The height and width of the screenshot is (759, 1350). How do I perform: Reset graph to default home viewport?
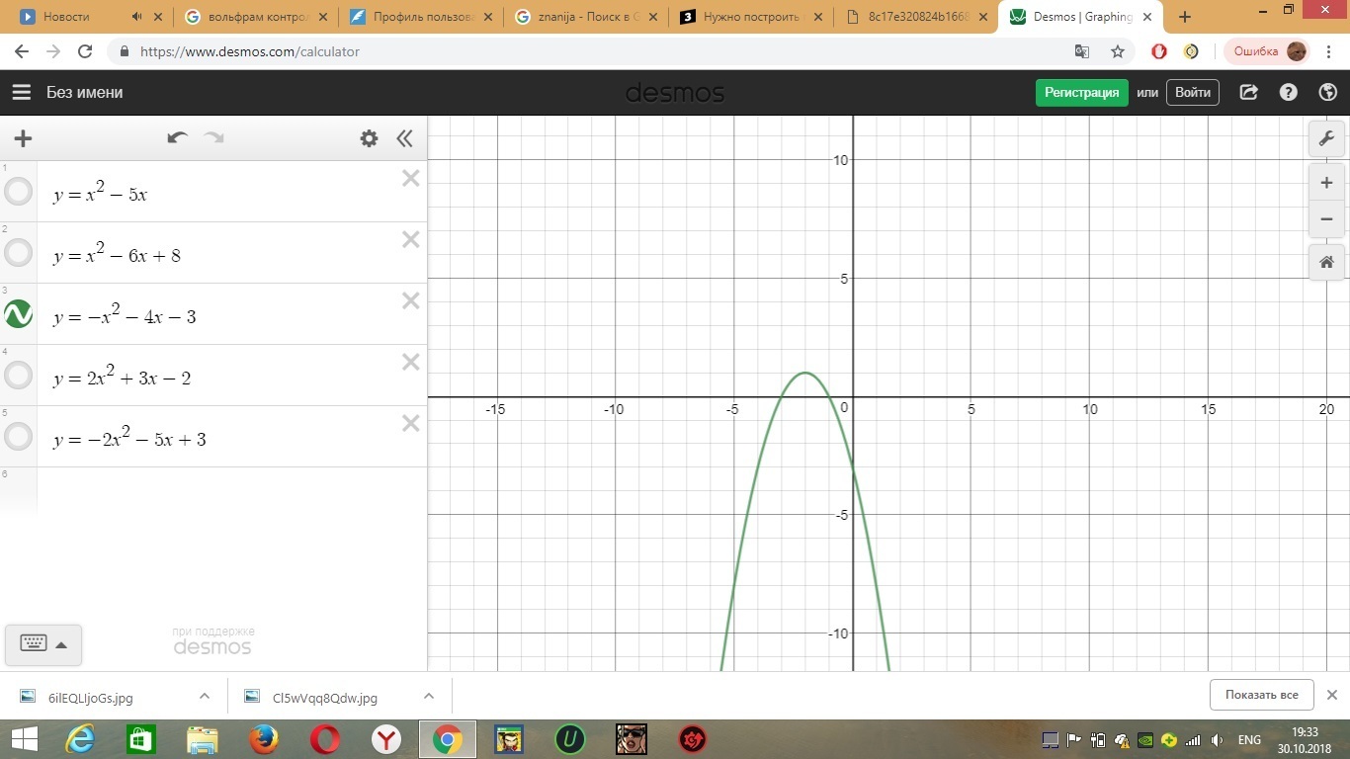[1326, 262]
